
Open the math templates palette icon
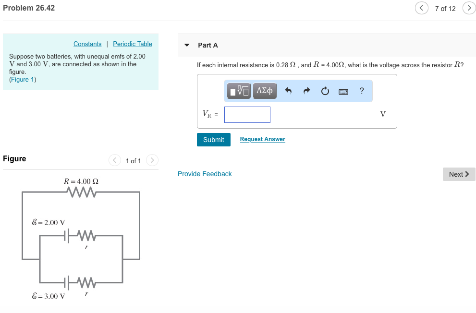[x=238, y=91]
